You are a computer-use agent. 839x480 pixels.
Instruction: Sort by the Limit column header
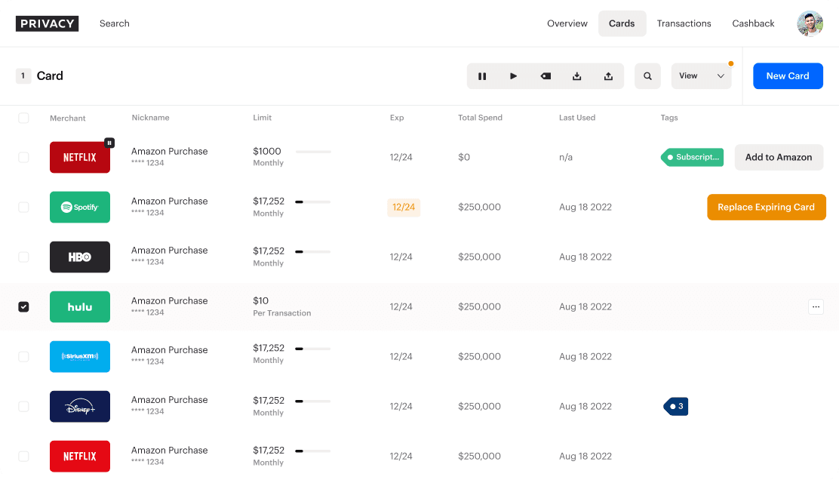coord(263,118)
